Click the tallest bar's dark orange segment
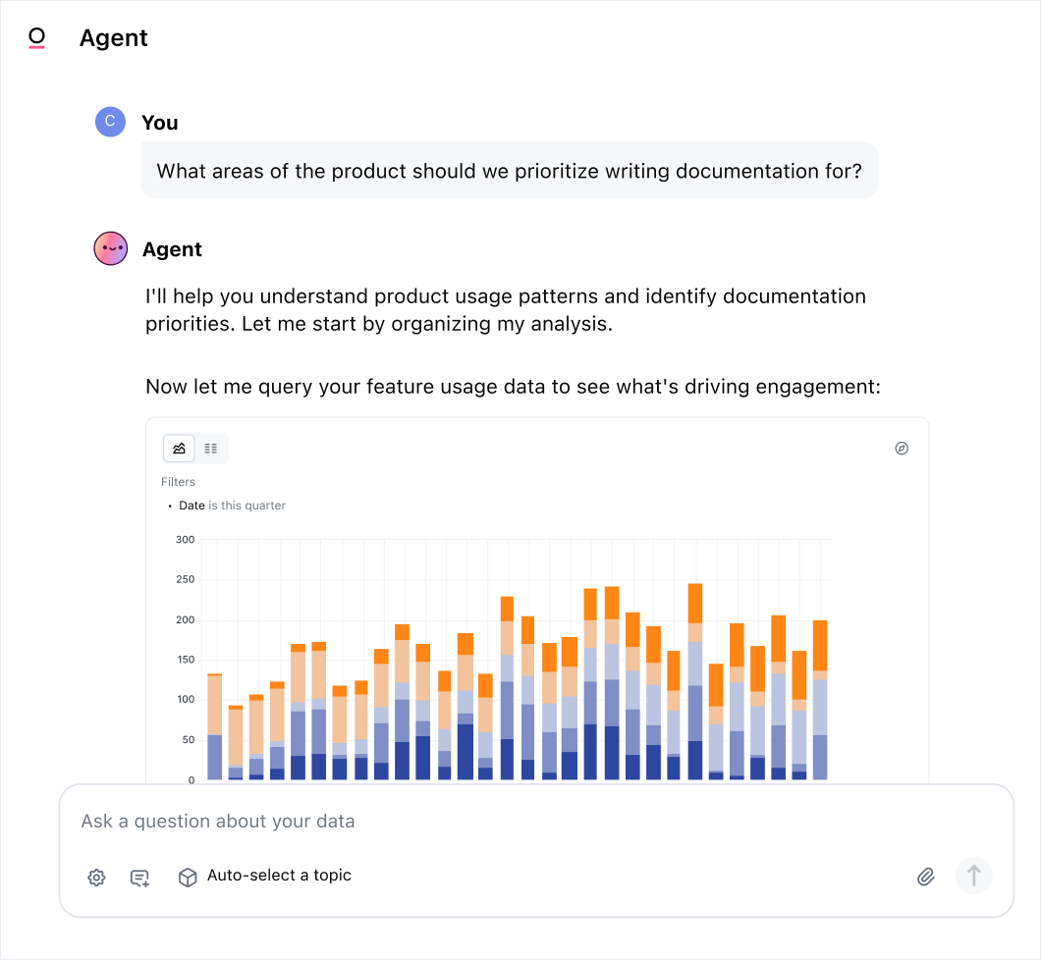1041x960 pixels. click(x=695, y=603)
